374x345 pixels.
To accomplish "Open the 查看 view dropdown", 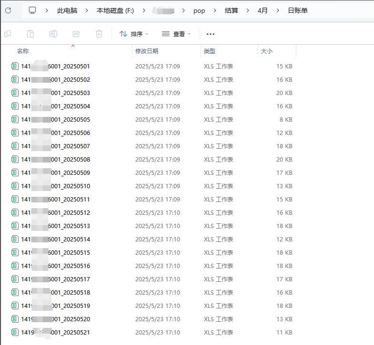I will (176, 34).
